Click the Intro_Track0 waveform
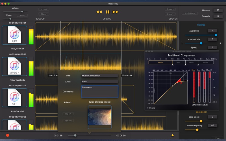The image size is (226, 141). 106,37
